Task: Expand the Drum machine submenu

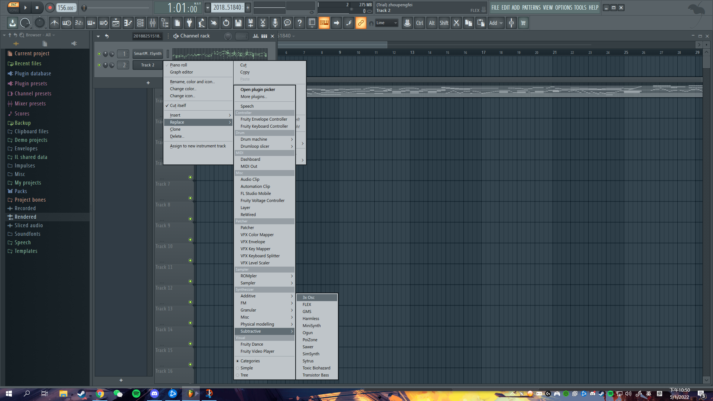Action: (264, 139)
